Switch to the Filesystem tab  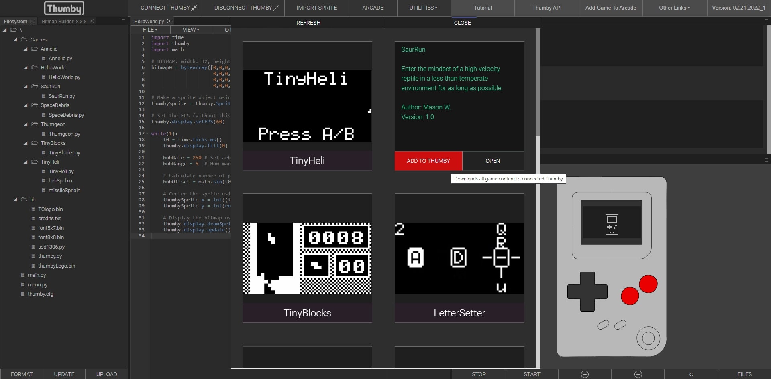(x=15, y=21)
